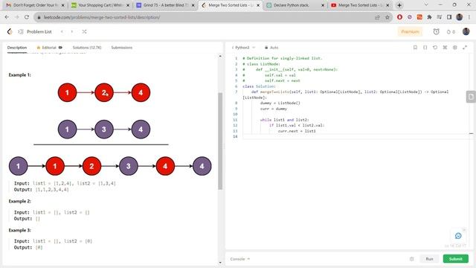Click the green Submit button
This screenshot has width=476, height=268.
point(456,259)
